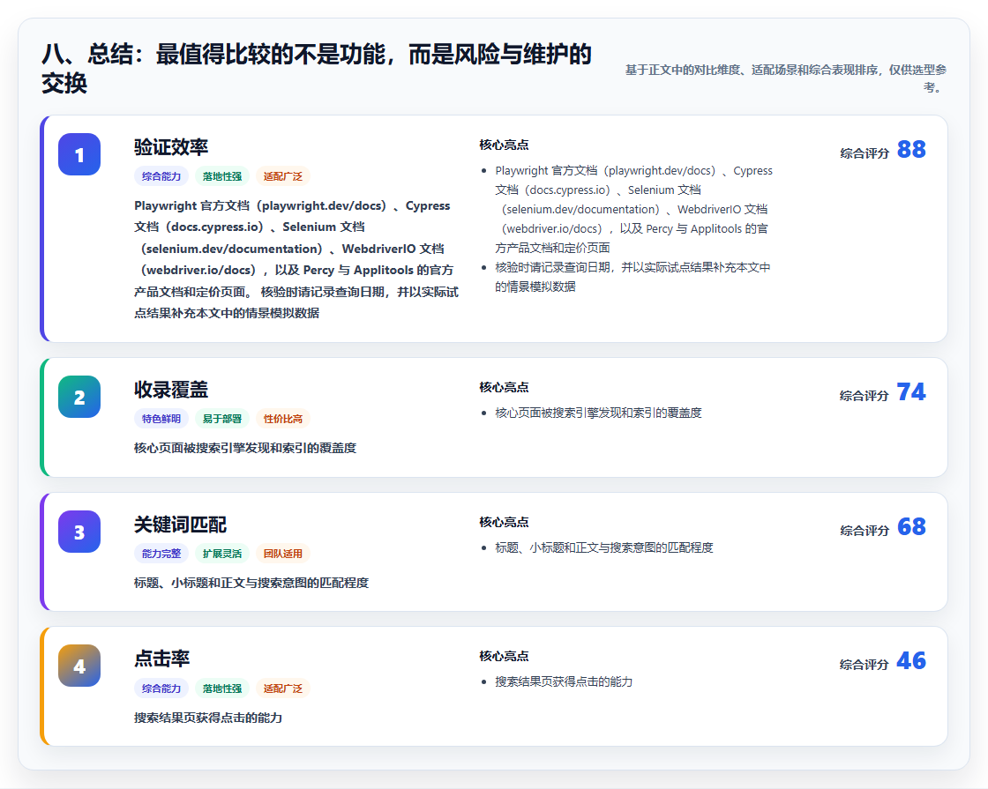988x789 pixels.
Task: Click the score 68
Action: (911, 526)
